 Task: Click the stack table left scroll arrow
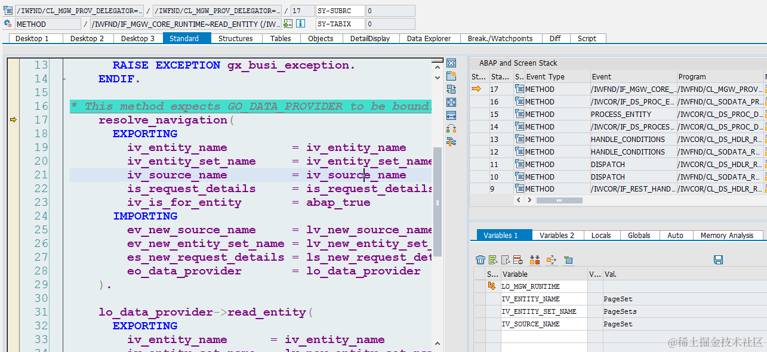coord(519,200)
